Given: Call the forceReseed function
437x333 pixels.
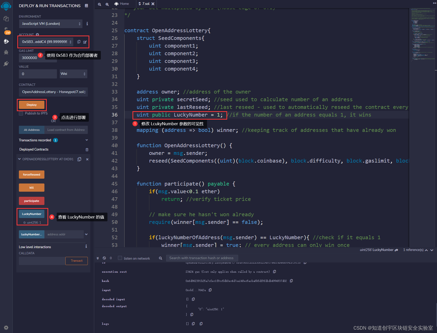Looking at the screenshot, I should 32,175.
